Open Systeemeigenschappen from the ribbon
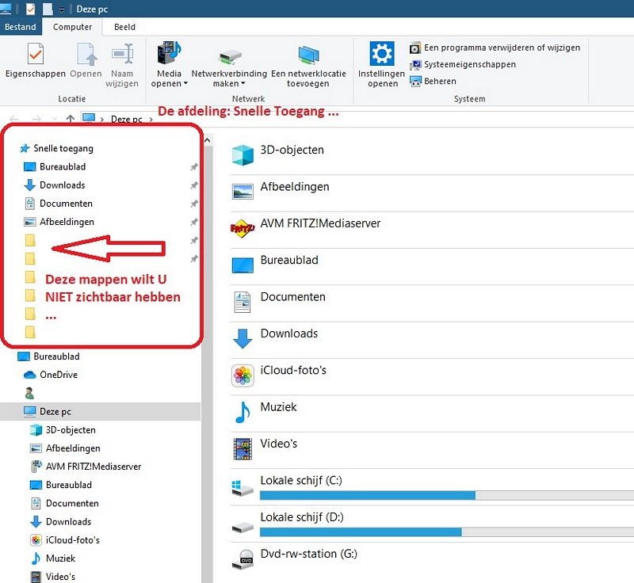Image resolution: width=634 pixels, height=583 pixels. click(463, 65)
